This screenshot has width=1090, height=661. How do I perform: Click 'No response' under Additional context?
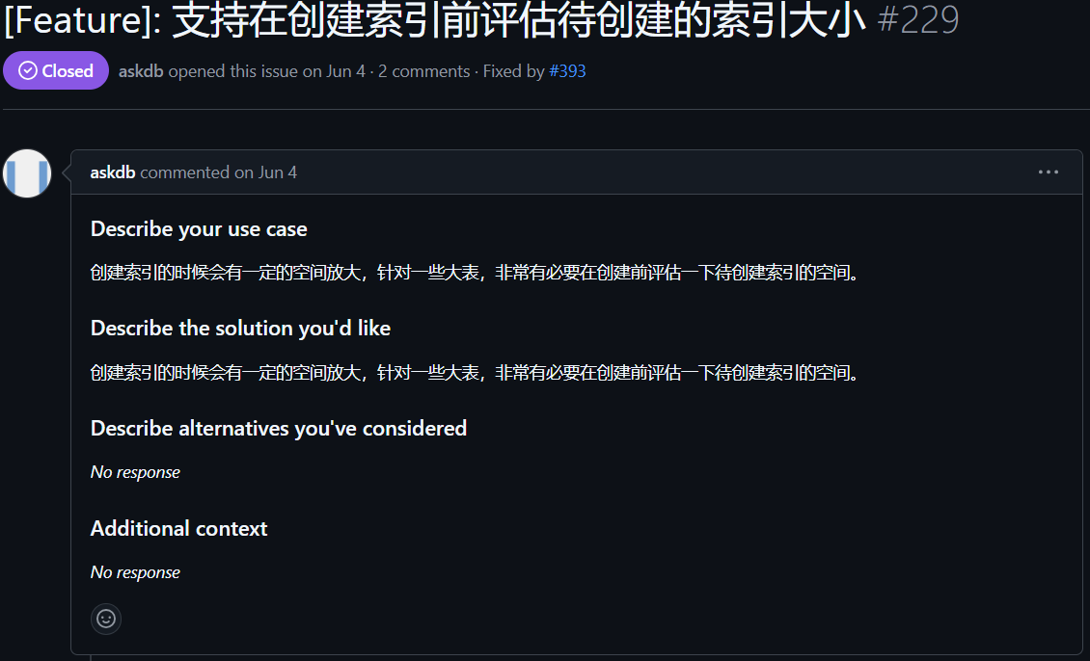click(x=136, y=572)
